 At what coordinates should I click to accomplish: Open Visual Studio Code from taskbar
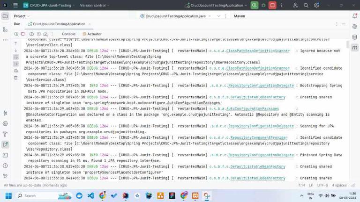click(90, 195)
